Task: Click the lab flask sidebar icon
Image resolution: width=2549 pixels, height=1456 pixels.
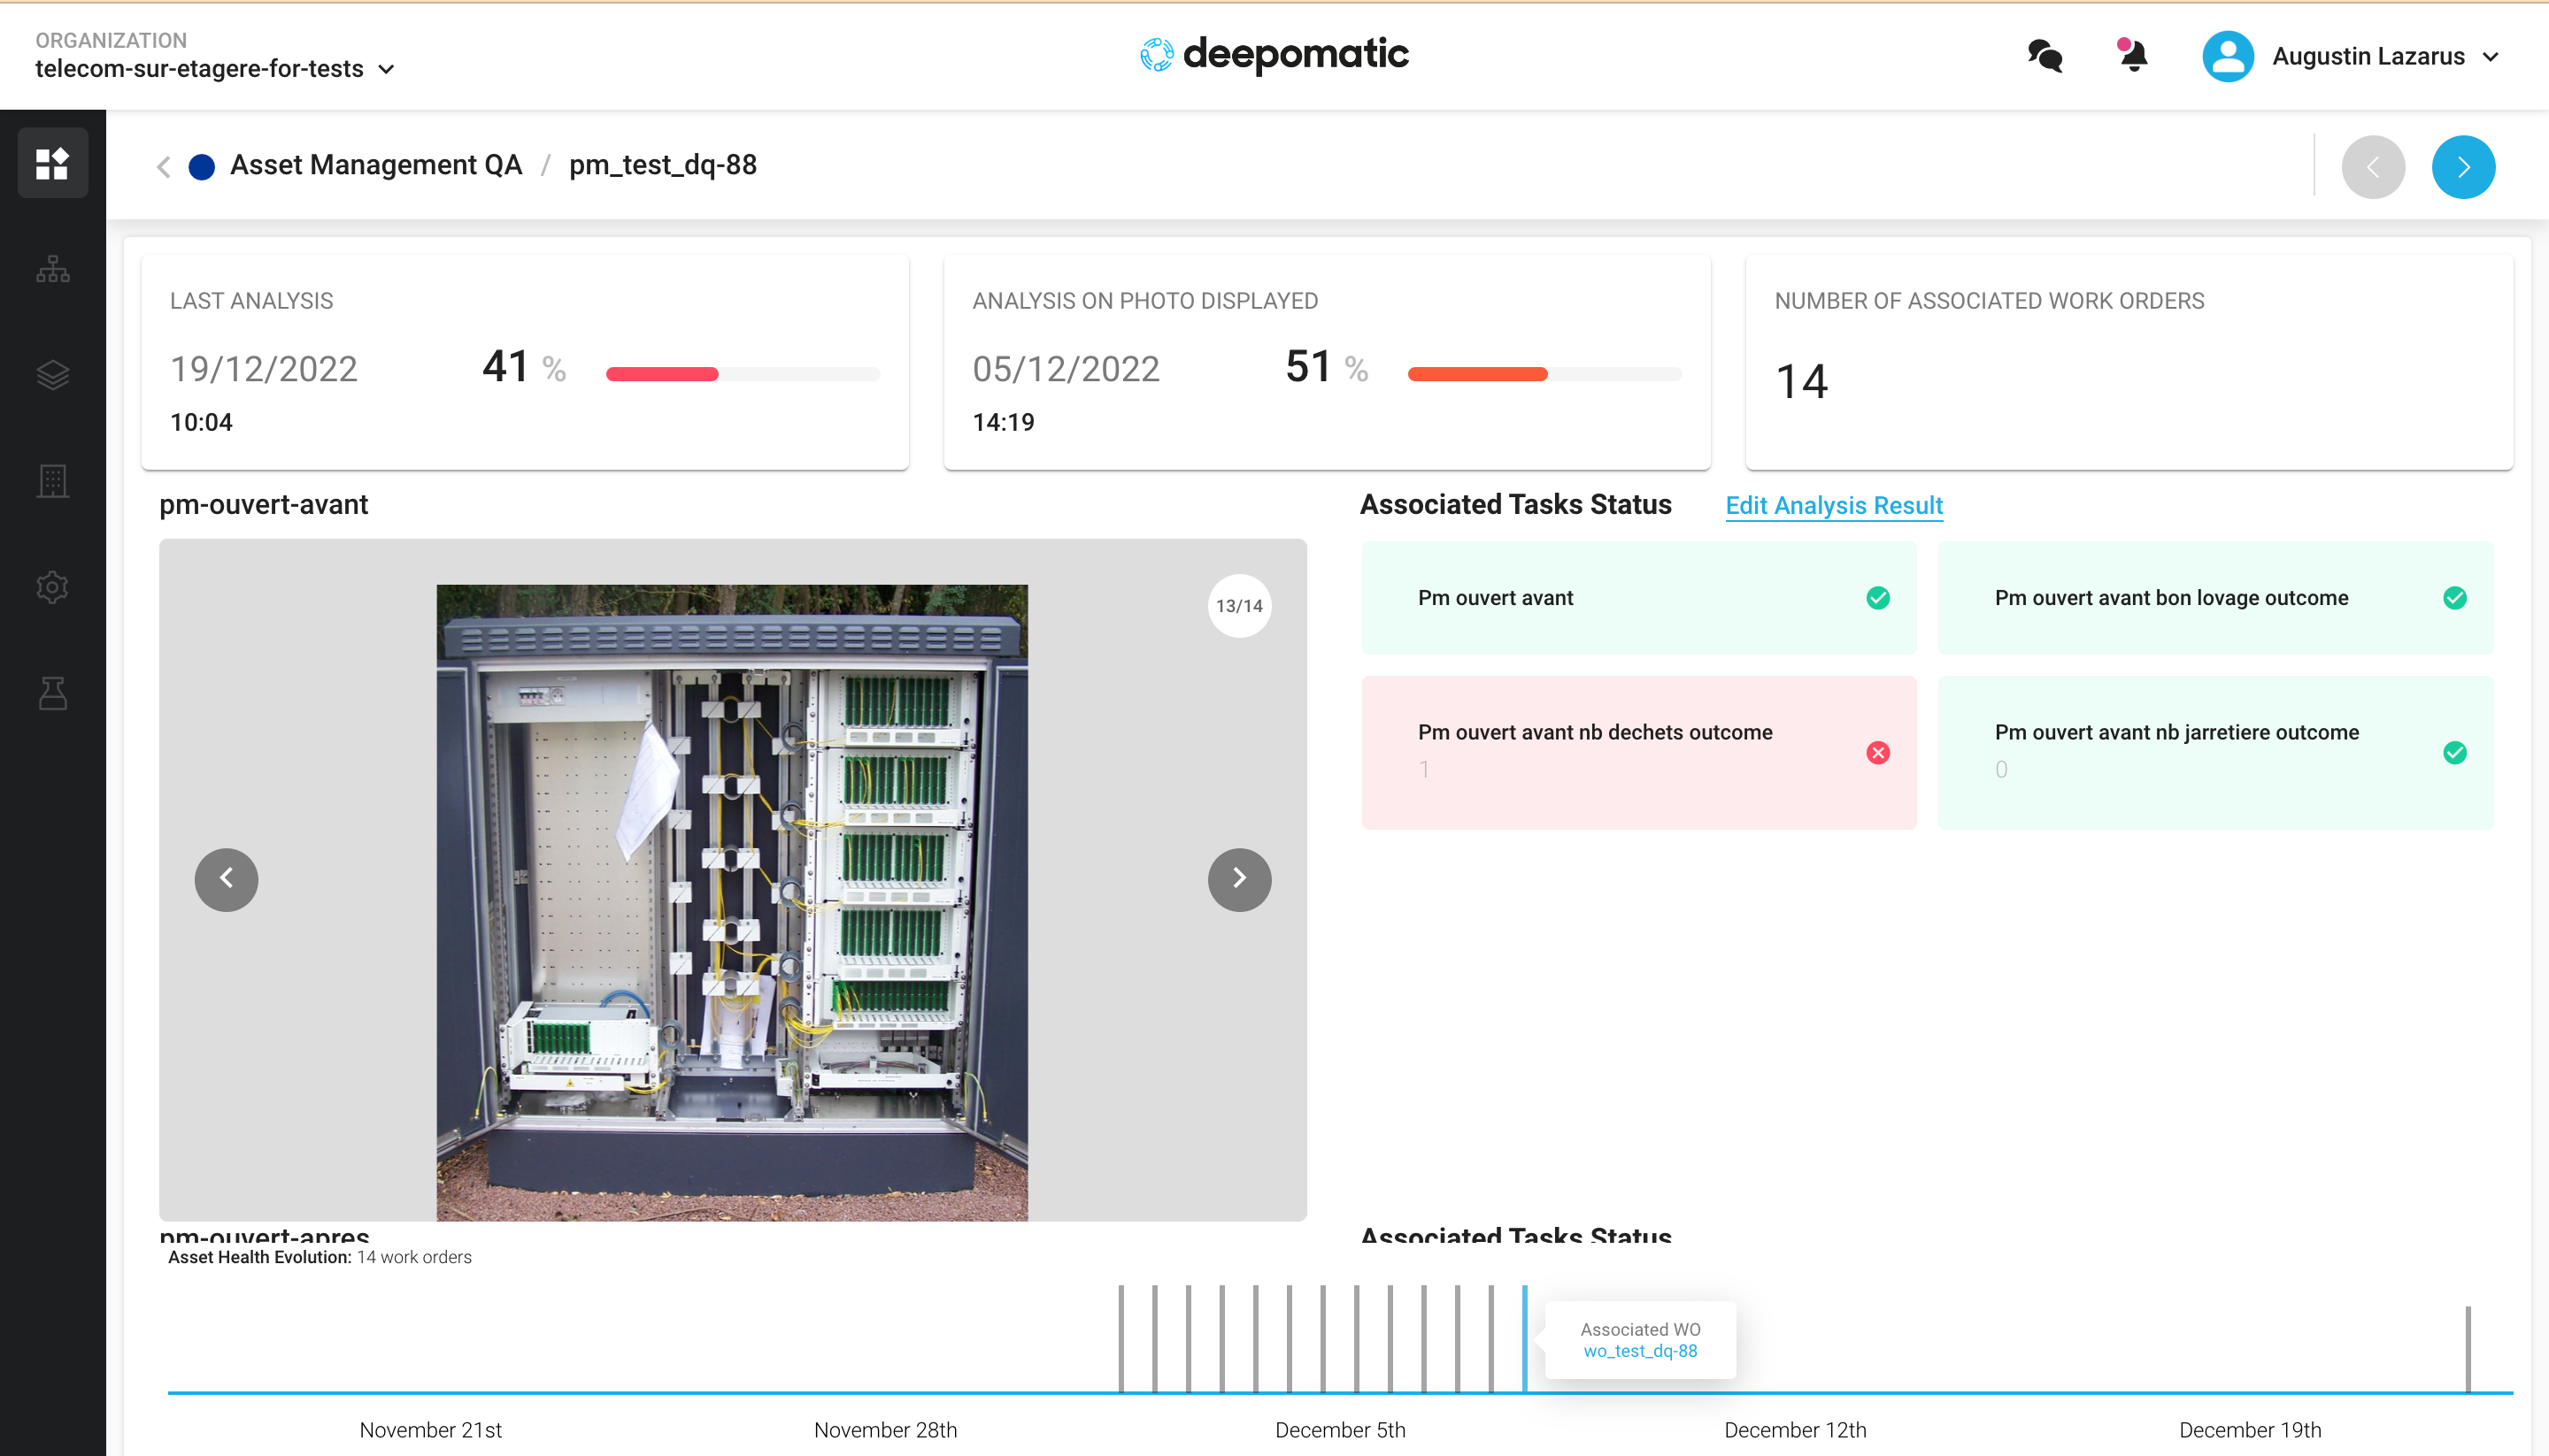Action: pos(52,693)
